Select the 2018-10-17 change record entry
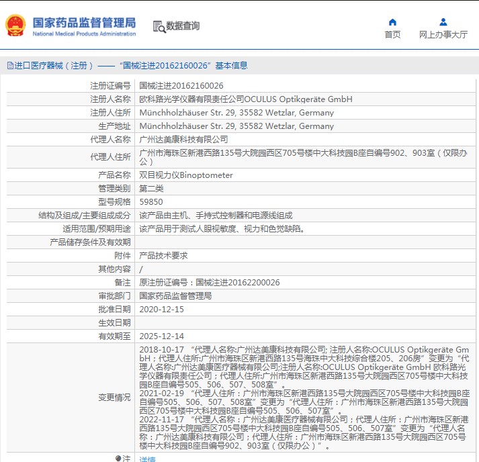479x462 pixels. click(x=304, y=367)
